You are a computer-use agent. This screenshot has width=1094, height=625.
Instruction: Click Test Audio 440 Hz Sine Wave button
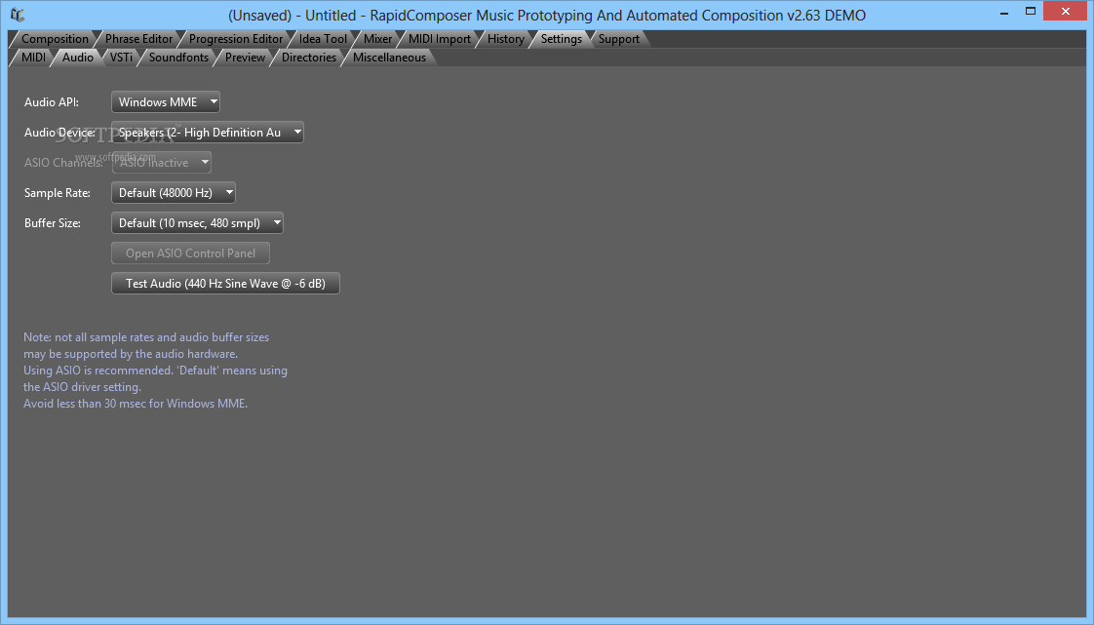click(x=225, y=284)
